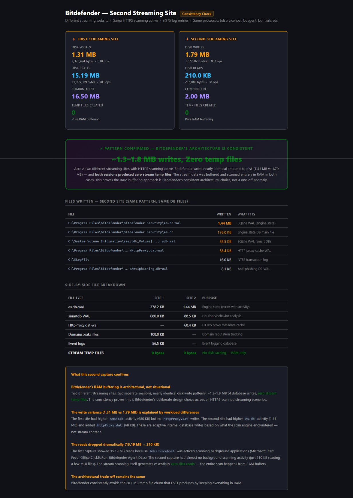Screen dimensions: 353x498
Task: Click the green 'zero disk reads' text
Action: [x=183, y=464]
